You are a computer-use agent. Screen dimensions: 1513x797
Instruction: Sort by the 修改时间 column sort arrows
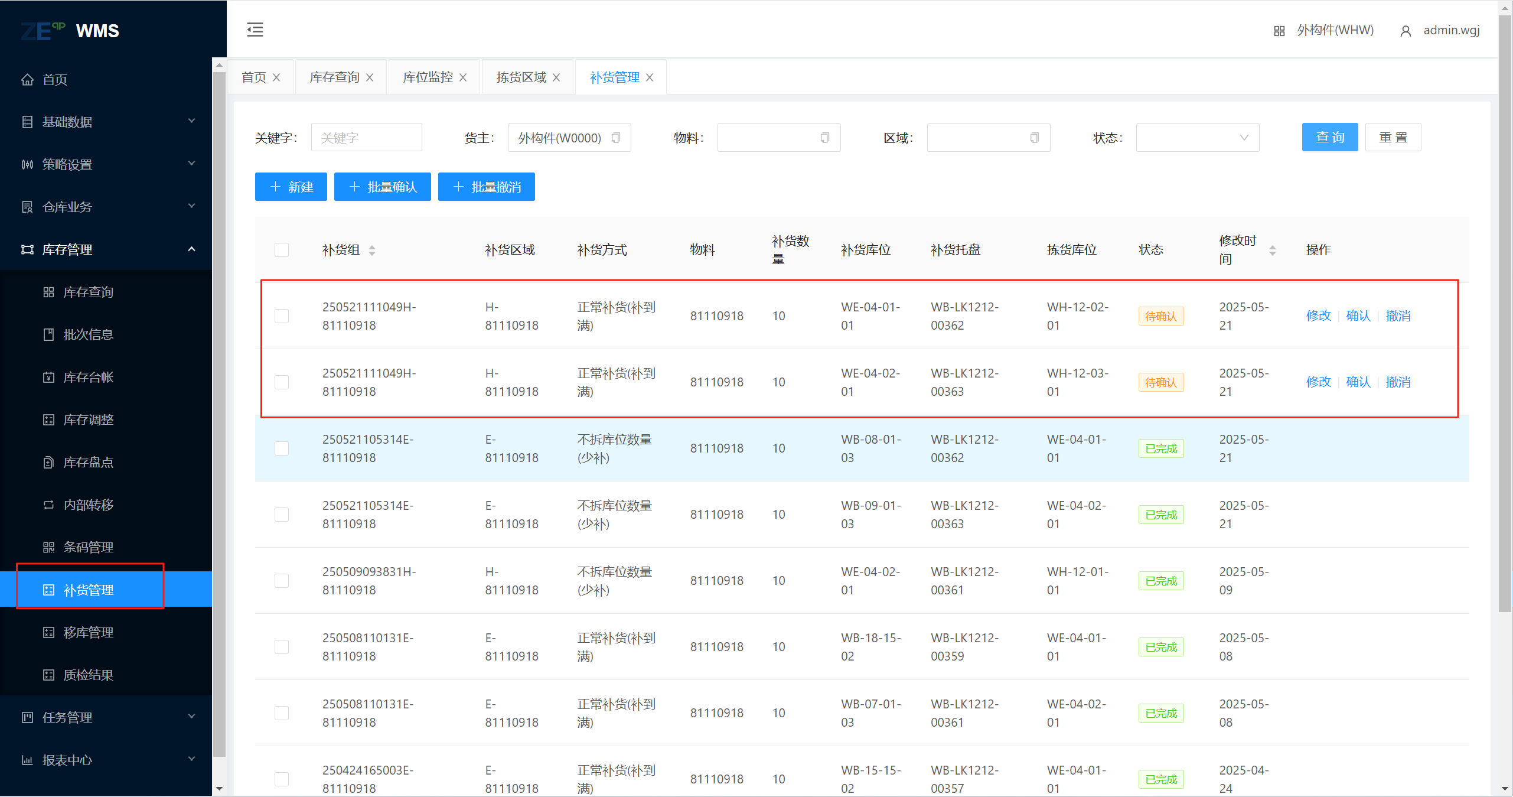1273,251
